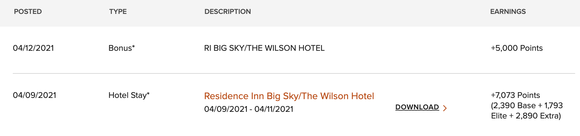Select the 04/09/2021 posted date

coord(35,95)
